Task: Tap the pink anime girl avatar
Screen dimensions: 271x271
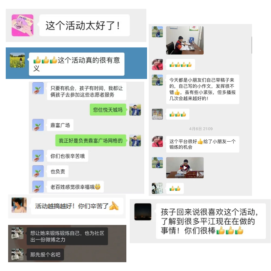Action: 22,25
